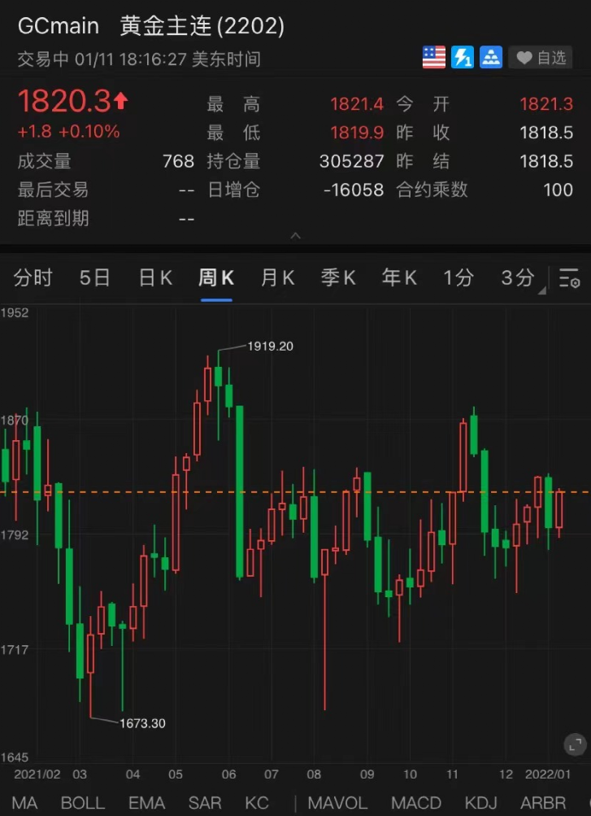Enable the BOLL indicator

click(83, 802)
